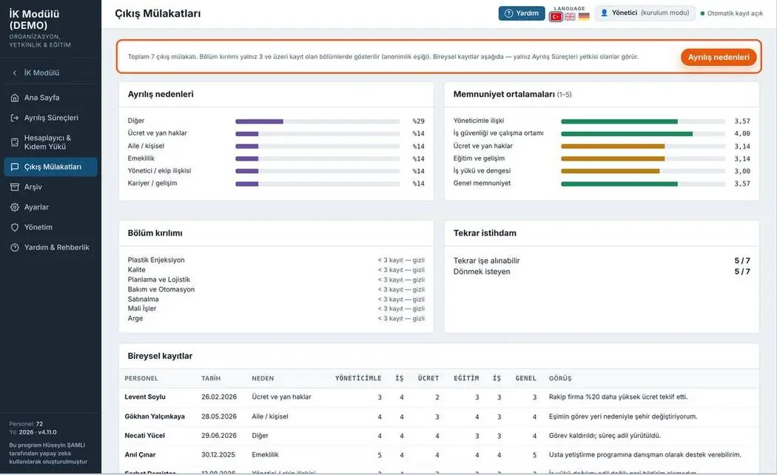This screenshot has width=777, height=475.
Task: Click the Kariyer / gelişim reason label
Action: point(152,183)
